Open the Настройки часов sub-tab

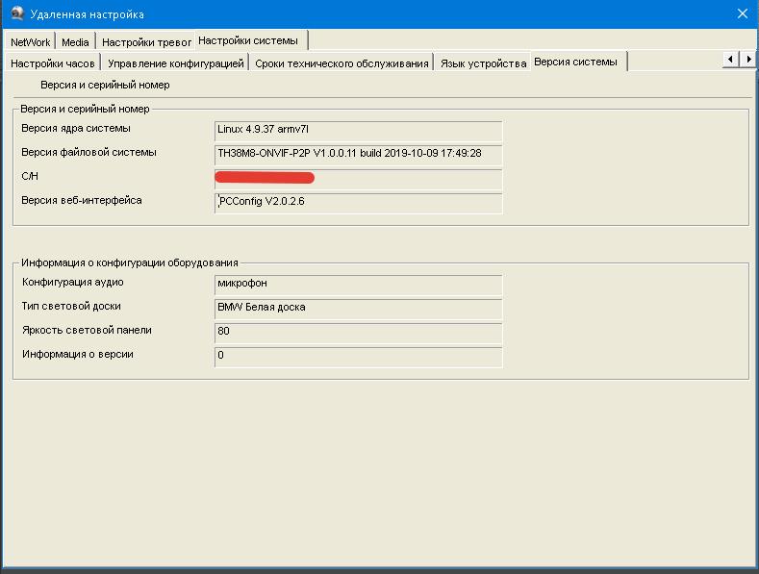[53, 63]
